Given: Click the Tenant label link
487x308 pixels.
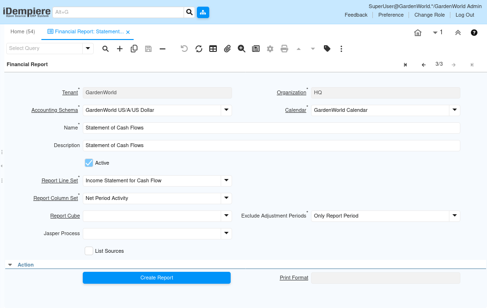Looking at the screenshot, I should click(x=70, y=92).
